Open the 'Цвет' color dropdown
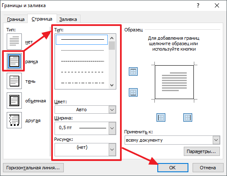Screen dimensions: 227x176 click(x=85, y=110)
